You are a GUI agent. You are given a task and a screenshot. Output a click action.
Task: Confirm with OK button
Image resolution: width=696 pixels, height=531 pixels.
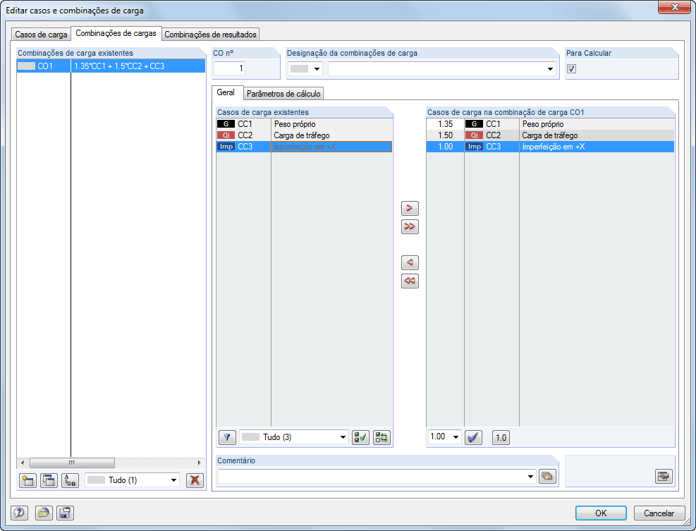(601, 513)
